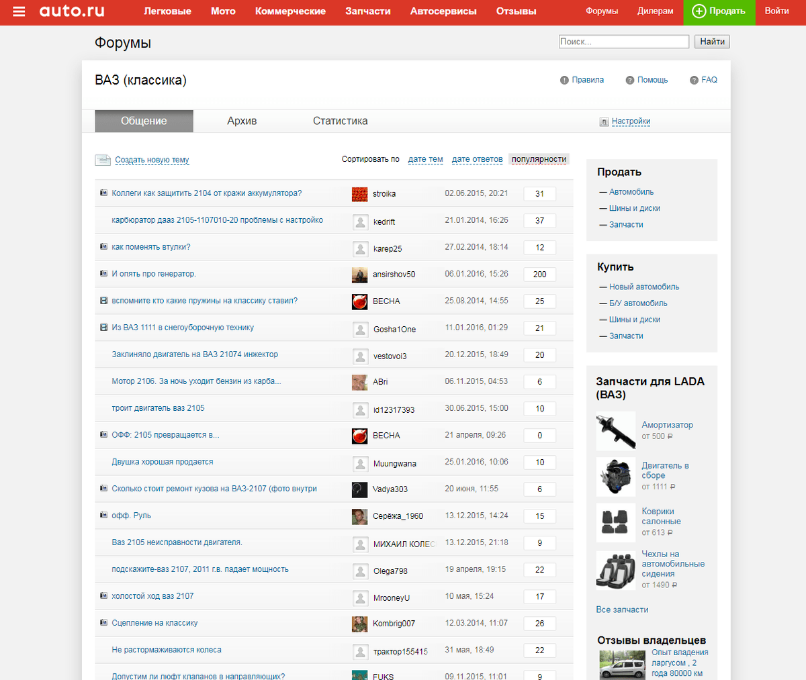Open Коммерческие in top navigation
The image size is (806, 680).
[x=290, y=11]
